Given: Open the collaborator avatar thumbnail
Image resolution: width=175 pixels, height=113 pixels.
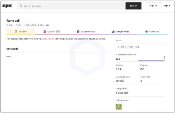Looking at the screenshot, I should [x=119, y=107].
